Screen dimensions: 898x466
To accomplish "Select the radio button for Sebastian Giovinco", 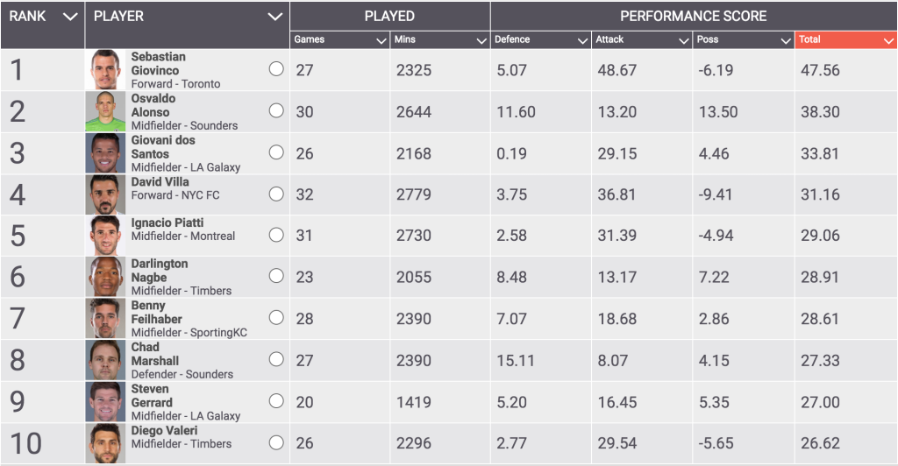I will (276, 69).
